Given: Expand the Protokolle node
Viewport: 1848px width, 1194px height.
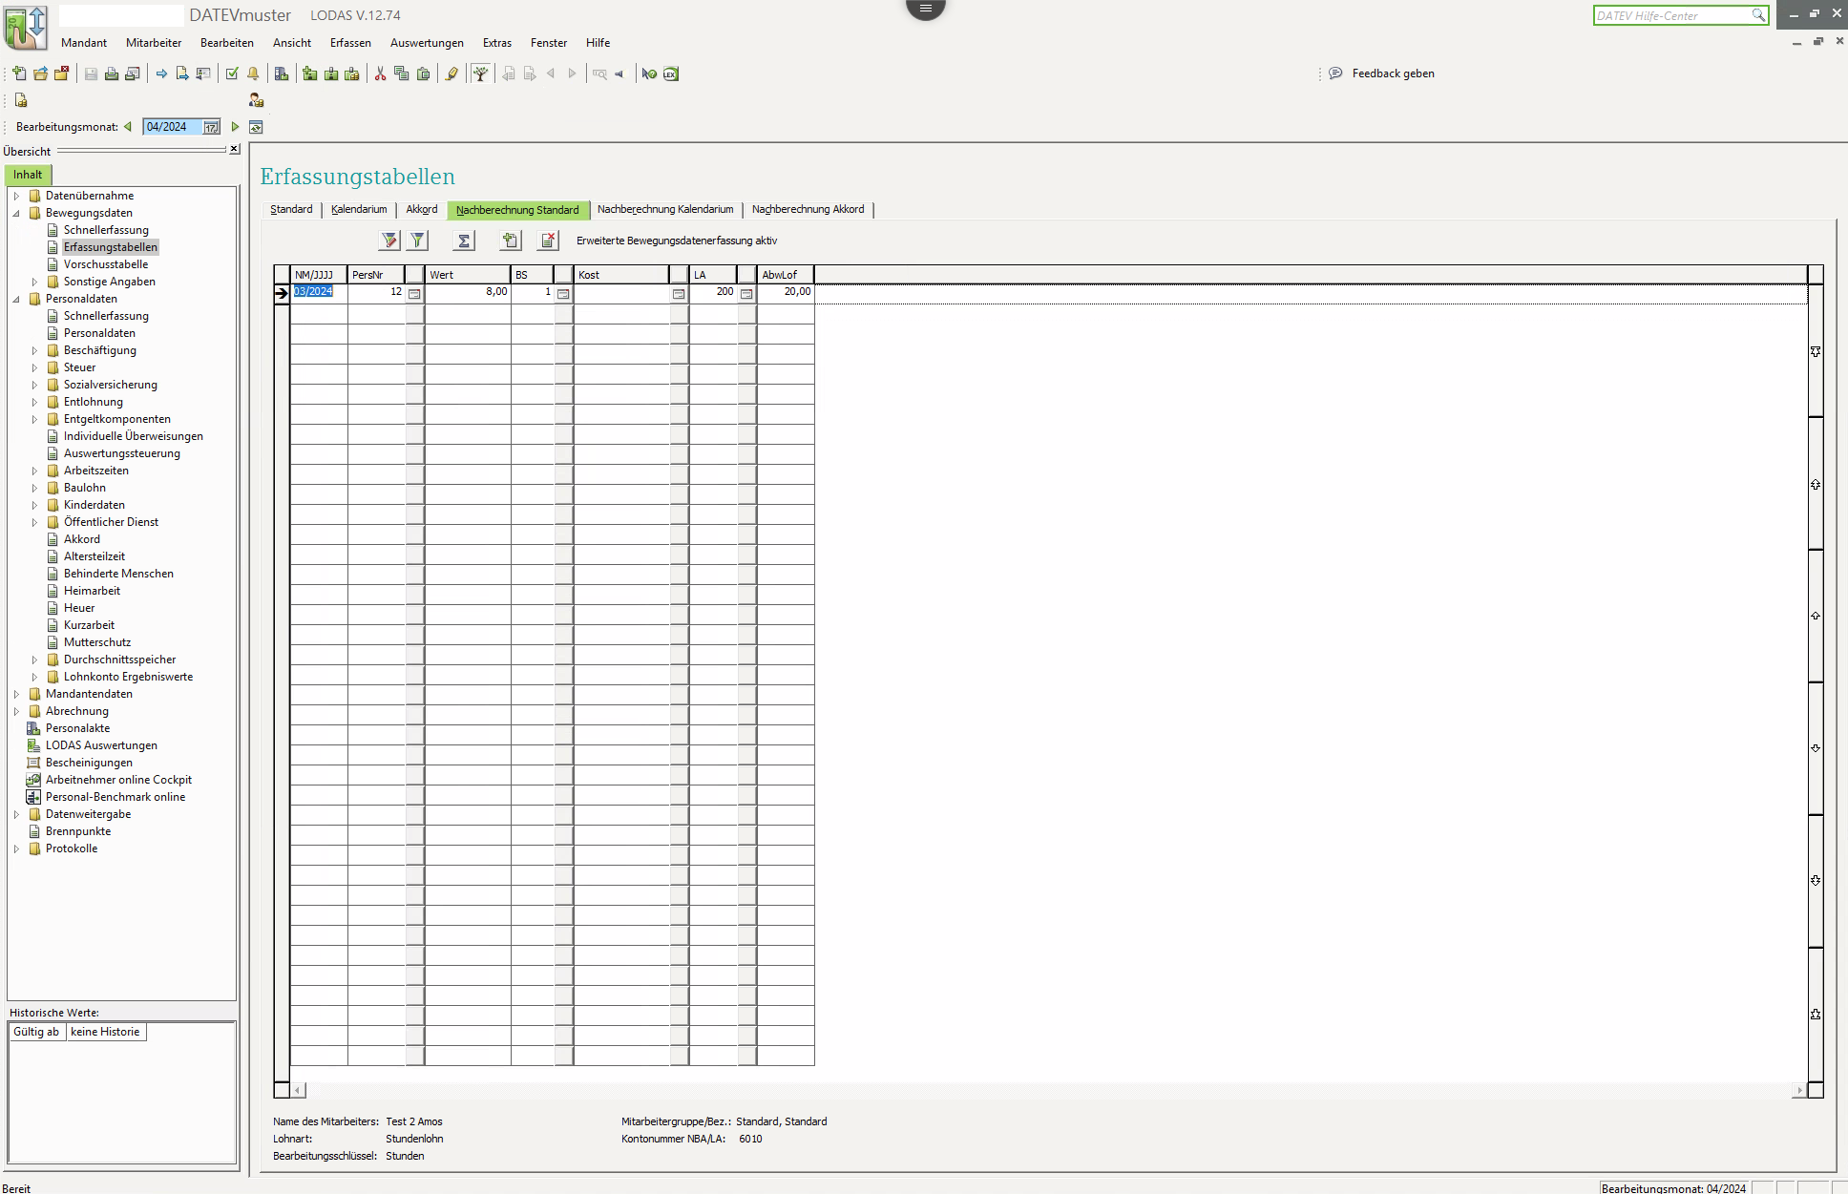Looking at the screenshot, I should pyautogui.click(x=16, y=848).
